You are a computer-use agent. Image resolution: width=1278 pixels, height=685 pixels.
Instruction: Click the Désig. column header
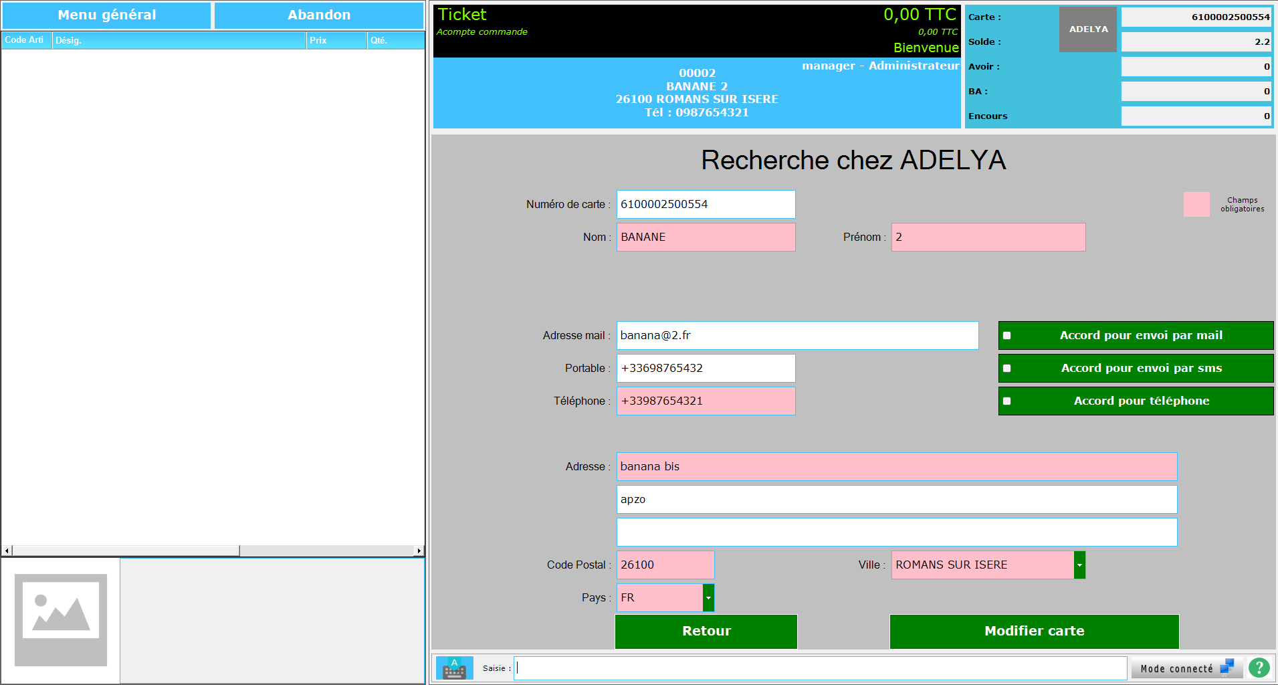click(179, 40)
